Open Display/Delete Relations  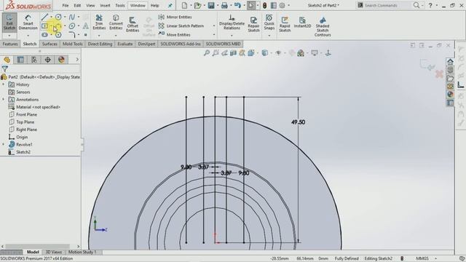pos(232,23)
